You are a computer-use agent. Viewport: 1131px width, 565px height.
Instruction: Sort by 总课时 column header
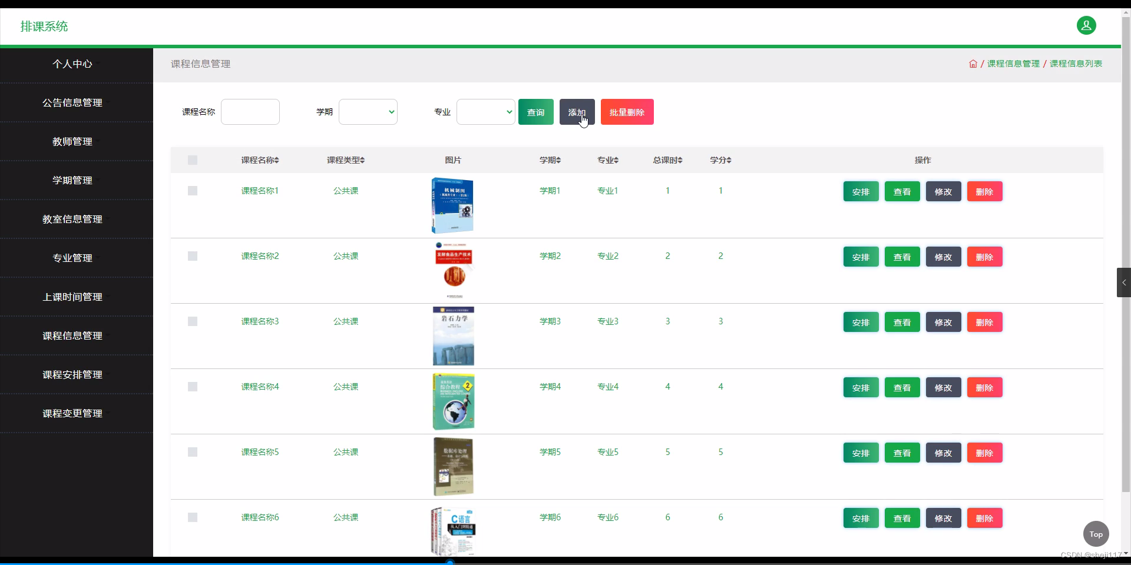pos(667,160)
